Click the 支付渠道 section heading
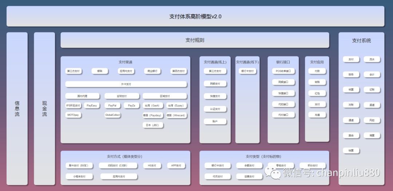This screenshot has width=393, height=191. 125,62
